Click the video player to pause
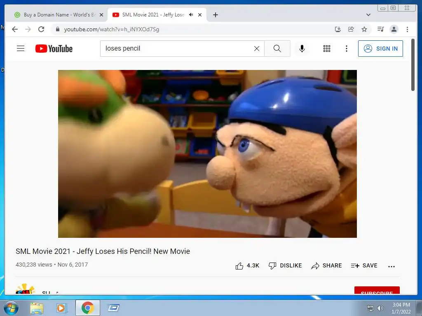The height and width of the screenshot is (316, 422). click(207, 154)
